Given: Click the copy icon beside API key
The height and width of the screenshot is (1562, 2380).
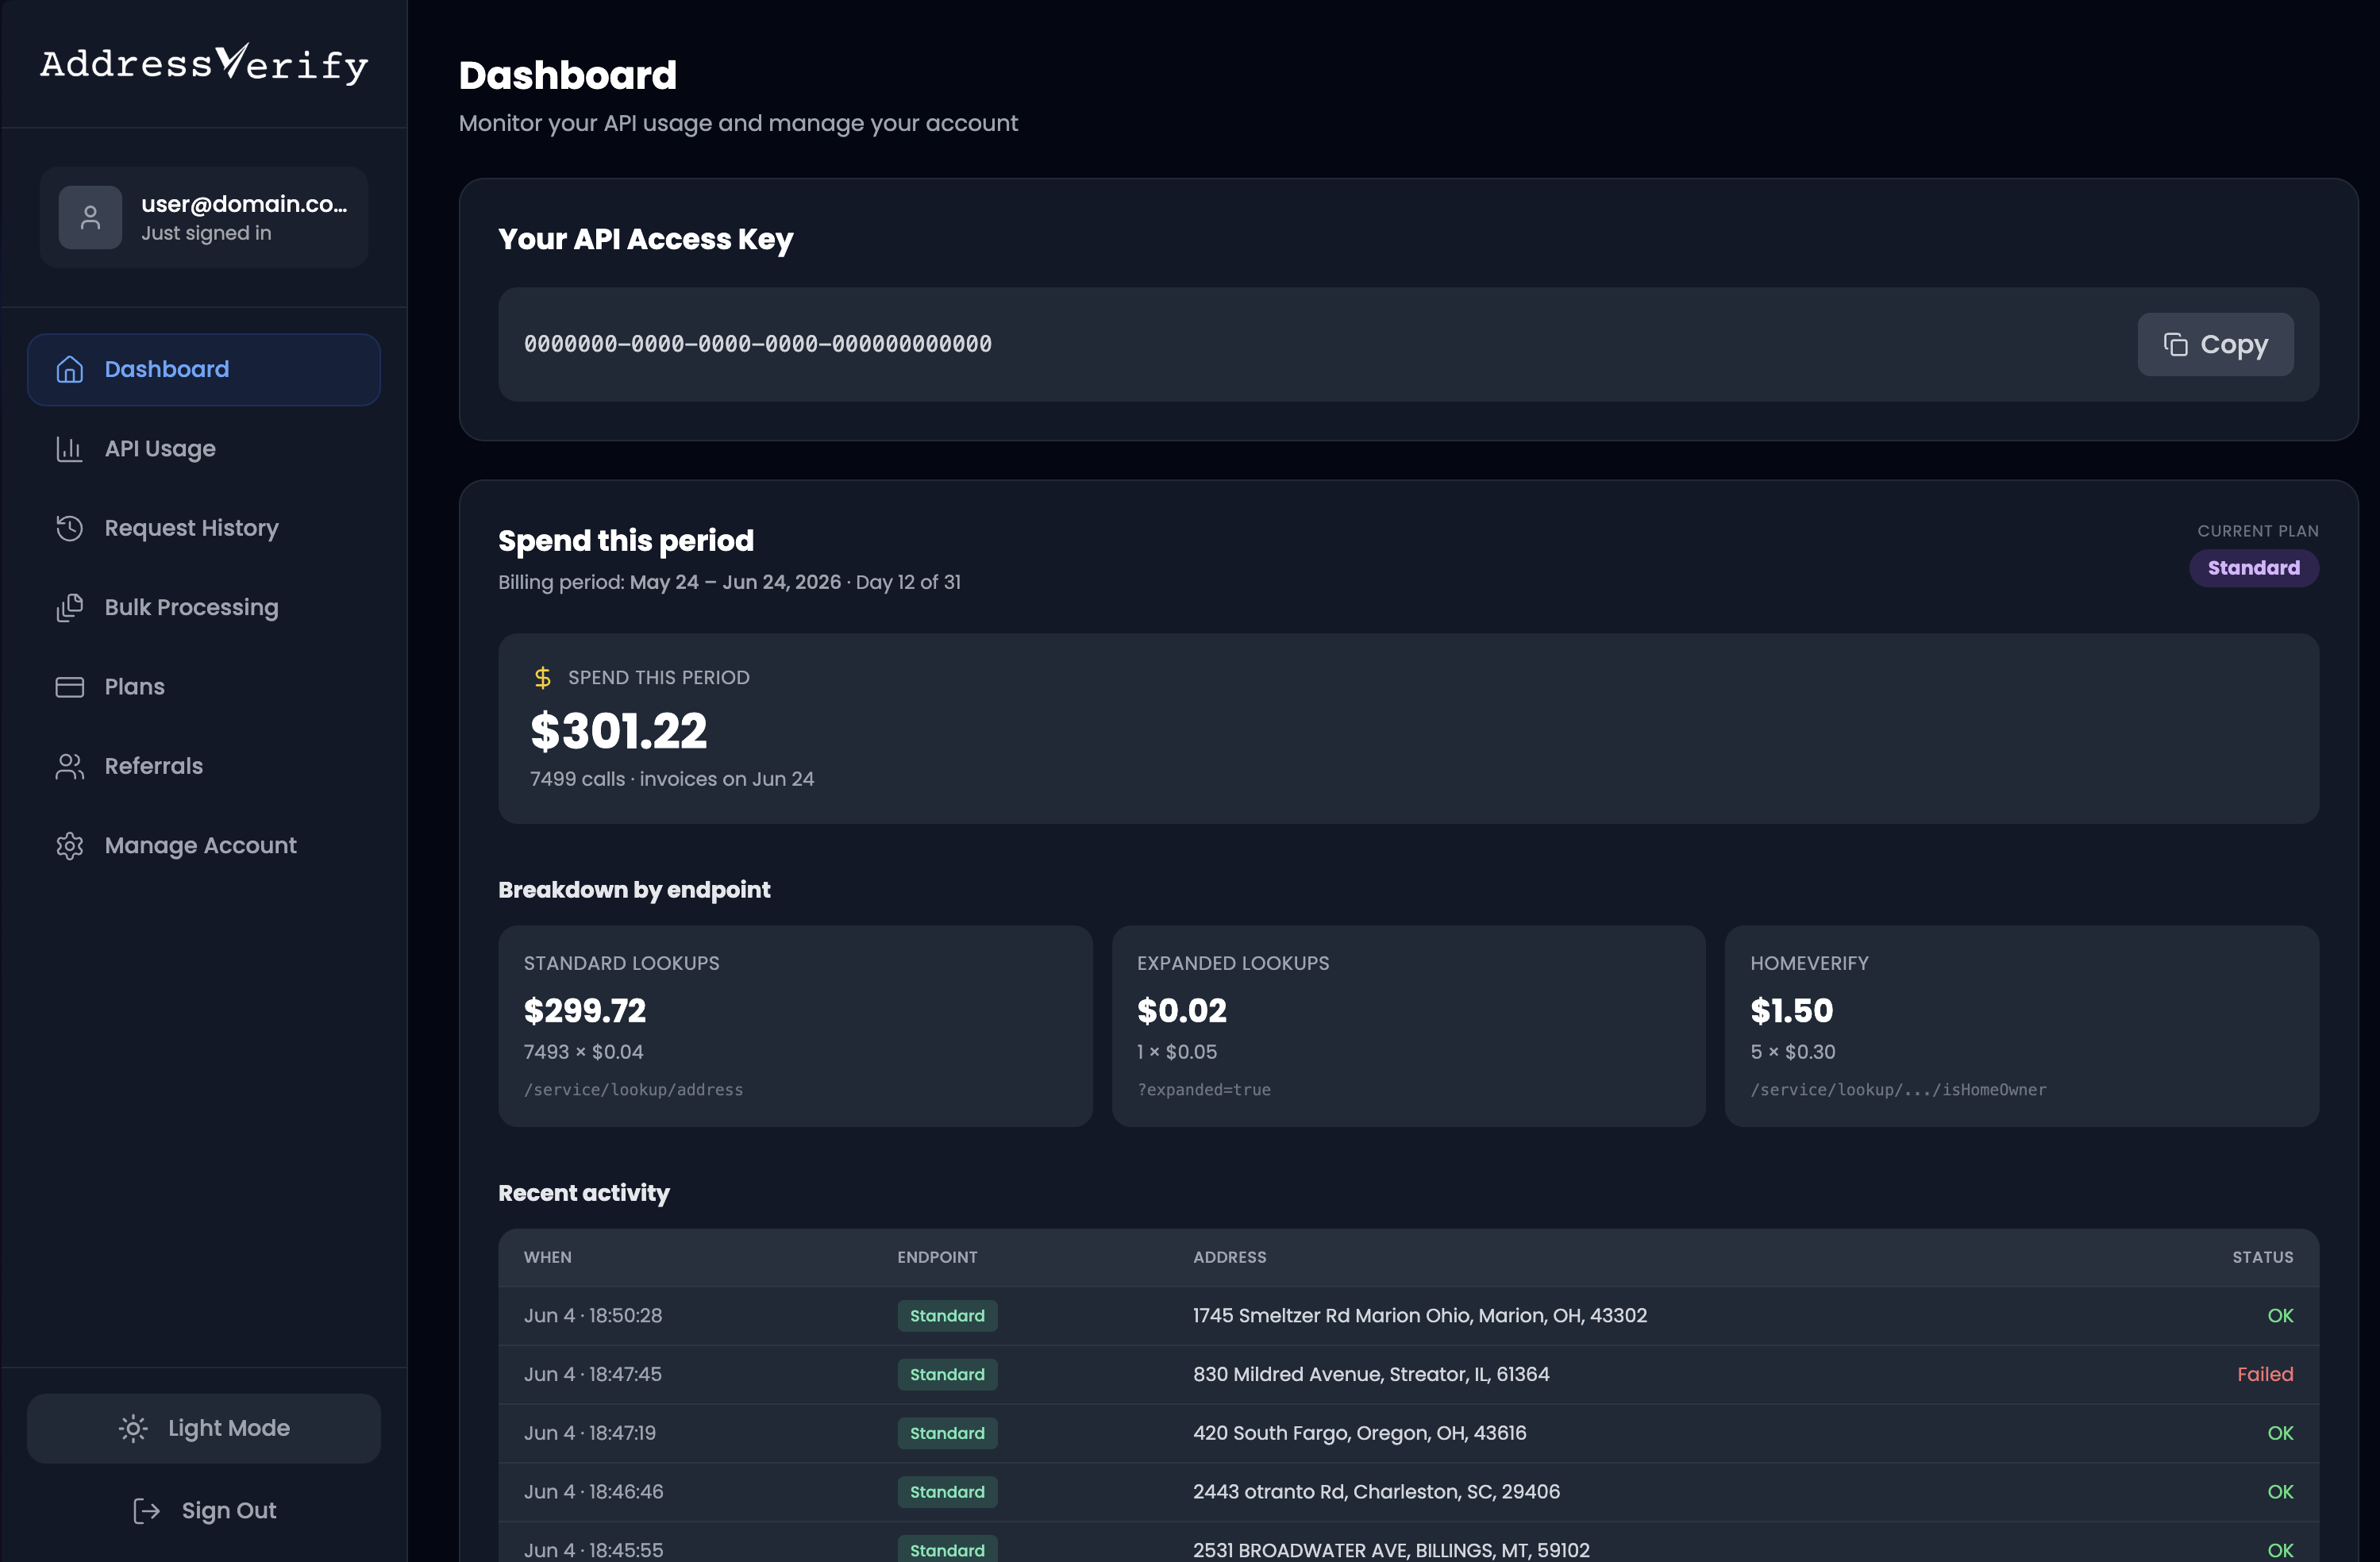Looking at the screenshot, I should pyautogui.click(x=2175, y=344).
